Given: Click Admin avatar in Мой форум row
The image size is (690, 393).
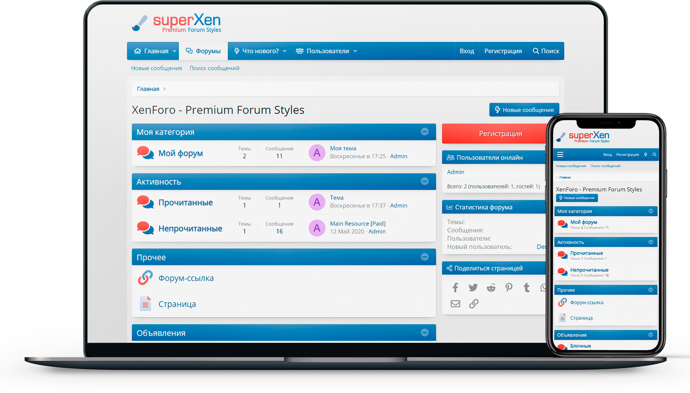Looking at the screenshot, I should pos(317,153).
